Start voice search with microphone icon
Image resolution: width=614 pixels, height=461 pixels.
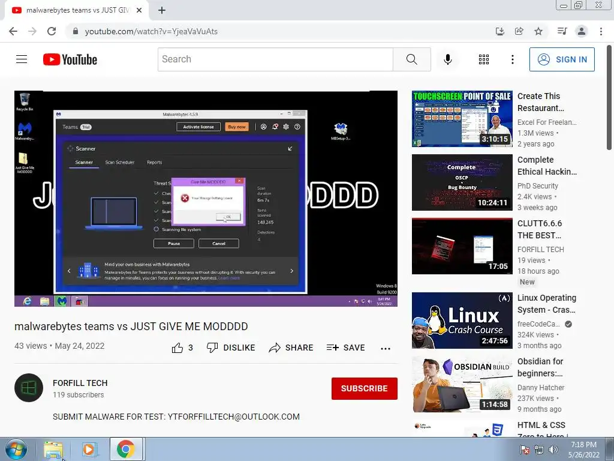coord(447,59)
